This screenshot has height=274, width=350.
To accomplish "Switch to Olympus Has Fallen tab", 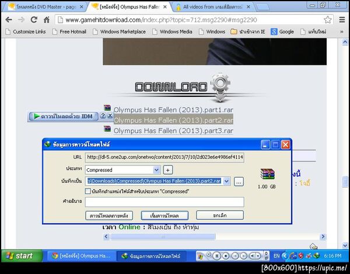I will click(x=129, y=7).
